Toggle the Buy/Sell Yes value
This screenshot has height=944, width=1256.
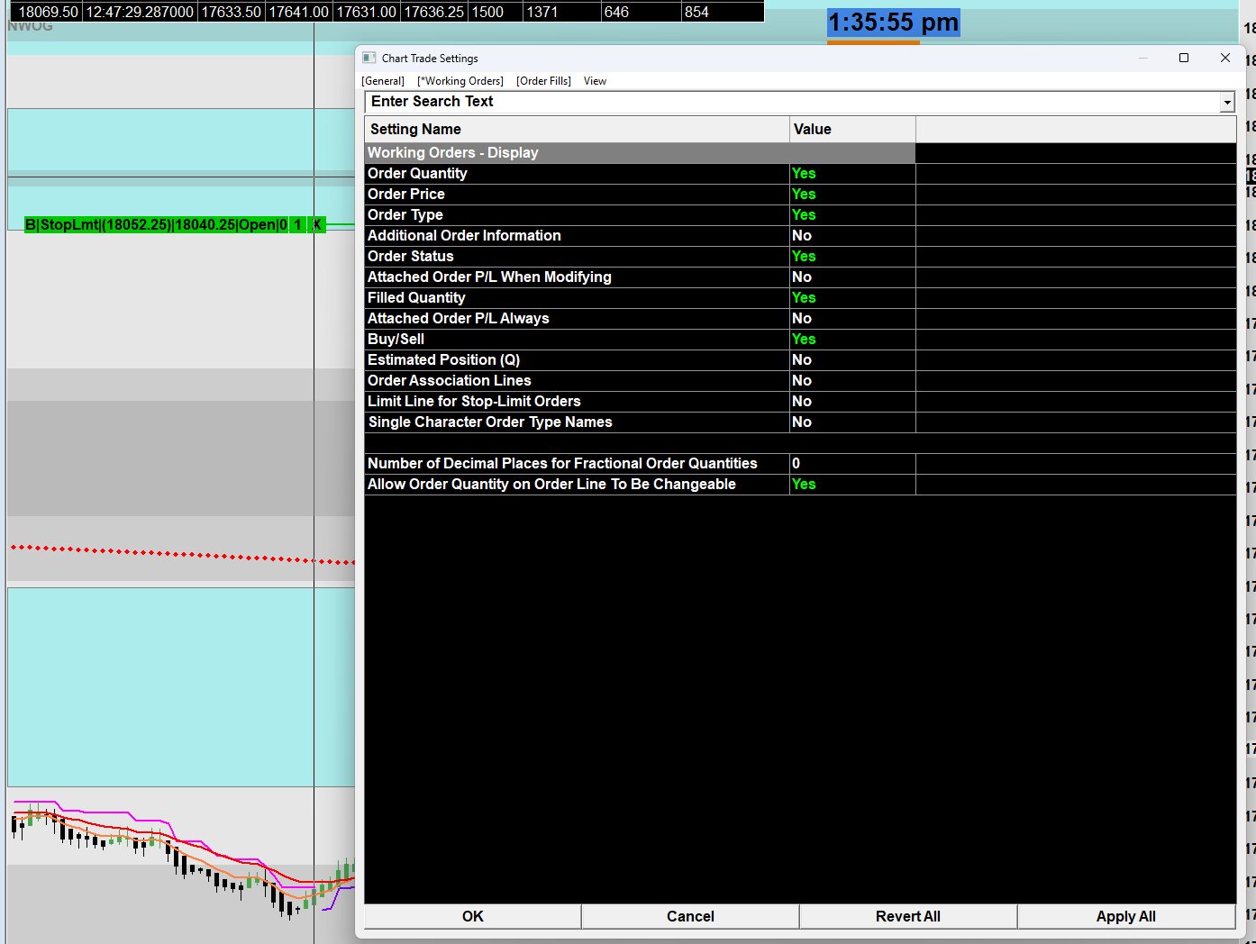[x=852, y=340]
